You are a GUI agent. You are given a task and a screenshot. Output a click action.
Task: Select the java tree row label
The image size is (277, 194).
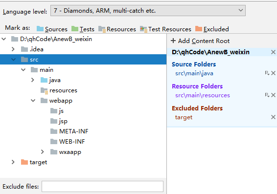[x=55, y=80]
